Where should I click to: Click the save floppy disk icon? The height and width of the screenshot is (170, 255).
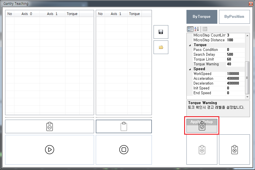[x=161, y=32]
